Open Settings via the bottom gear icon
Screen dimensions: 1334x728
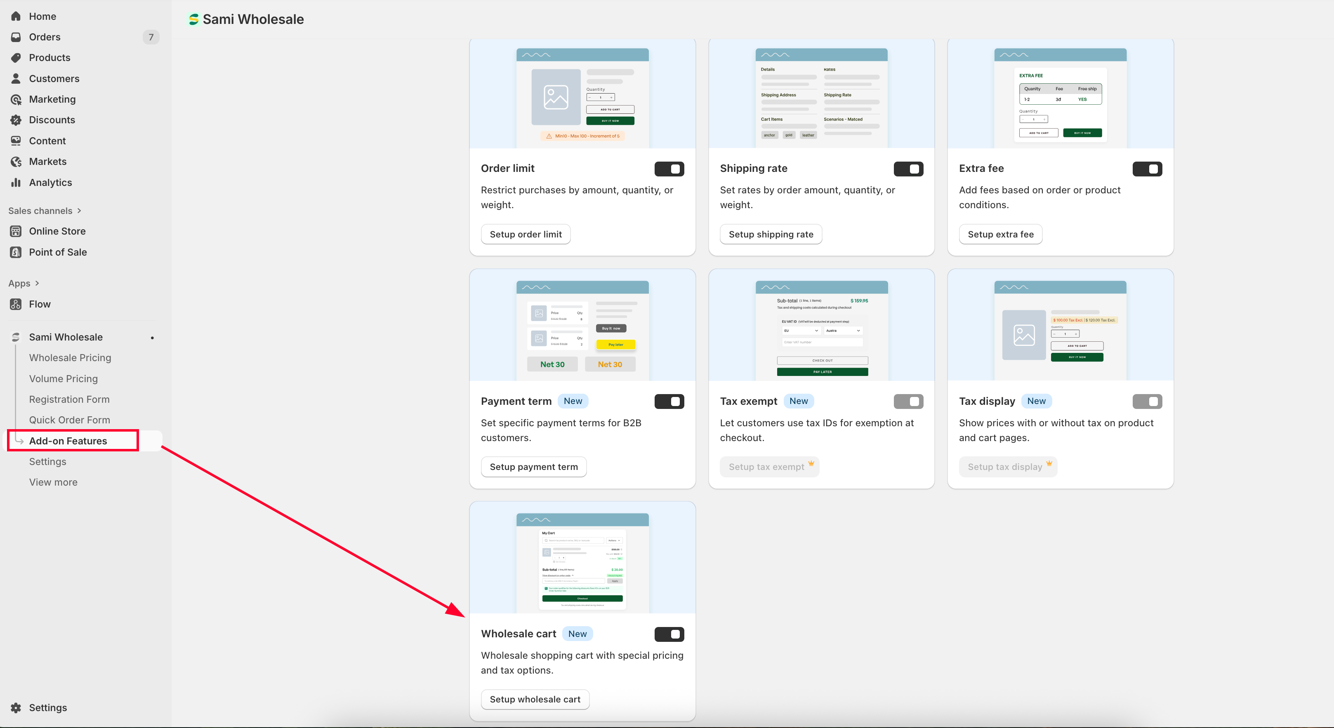coord(16,707)
